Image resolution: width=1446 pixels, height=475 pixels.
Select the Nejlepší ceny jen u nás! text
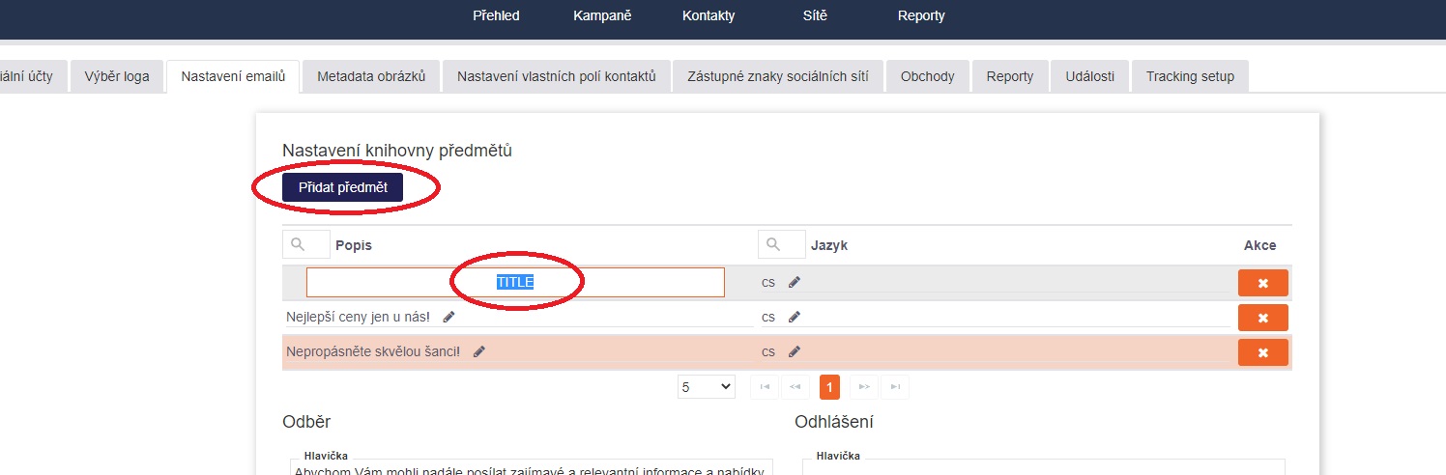click(358, 317)
